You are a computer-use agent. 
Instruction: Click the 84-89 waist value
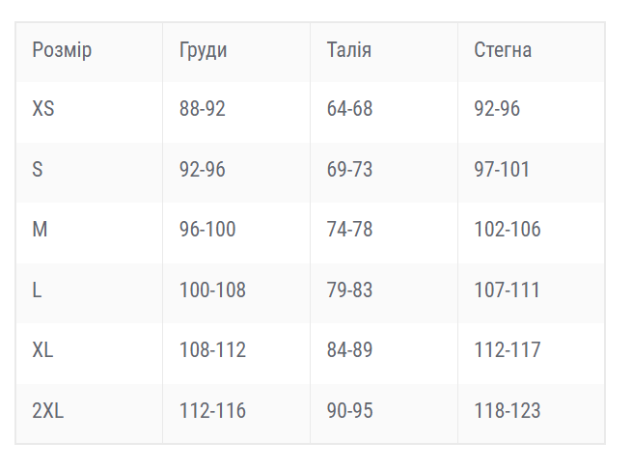tap(349, 349)
